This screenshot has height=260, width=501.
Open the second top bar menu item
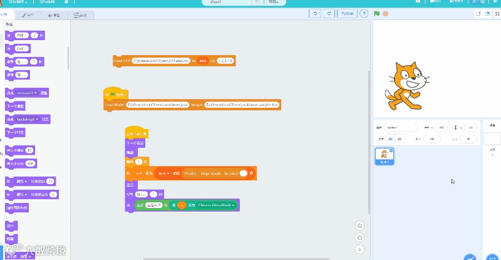pyautogui.click(x=48, y=2)
